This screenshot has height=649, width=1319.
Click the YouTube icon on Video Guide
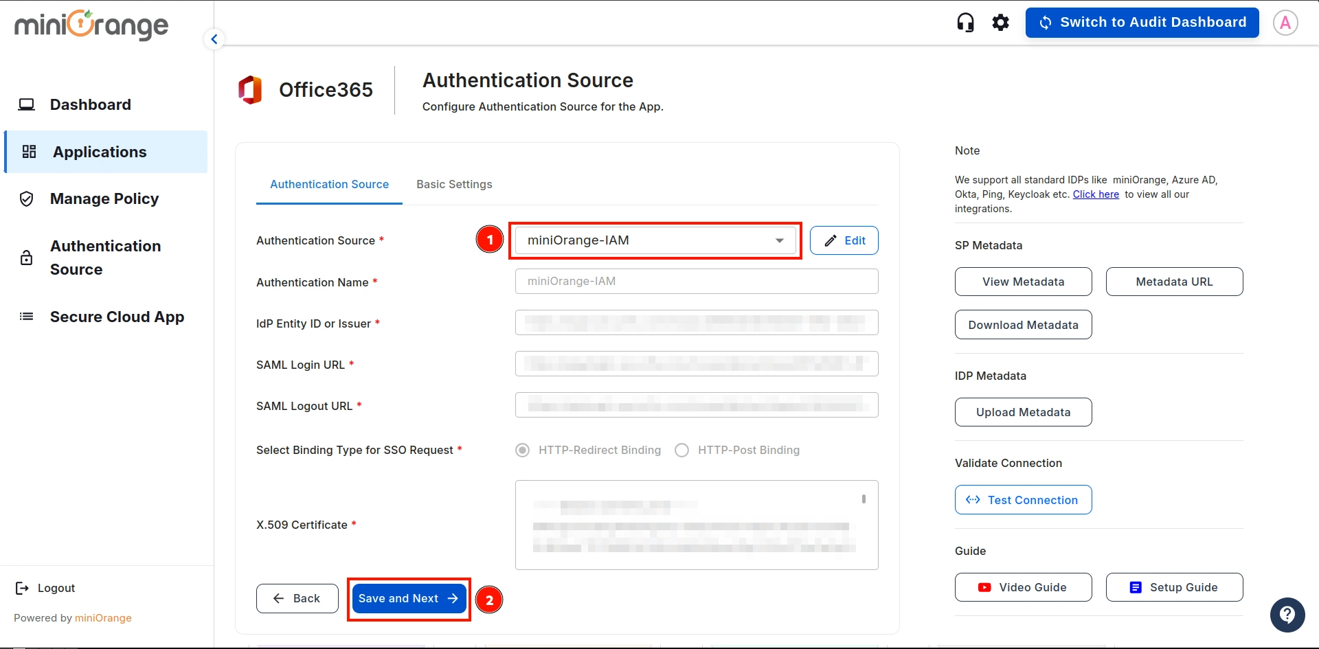click(x=984, y=587)
